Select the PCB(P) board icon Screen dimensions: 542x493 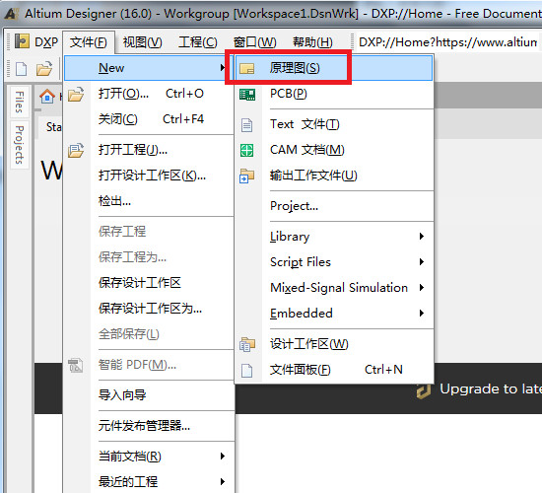pyautogui.click(x=247, y=94)
